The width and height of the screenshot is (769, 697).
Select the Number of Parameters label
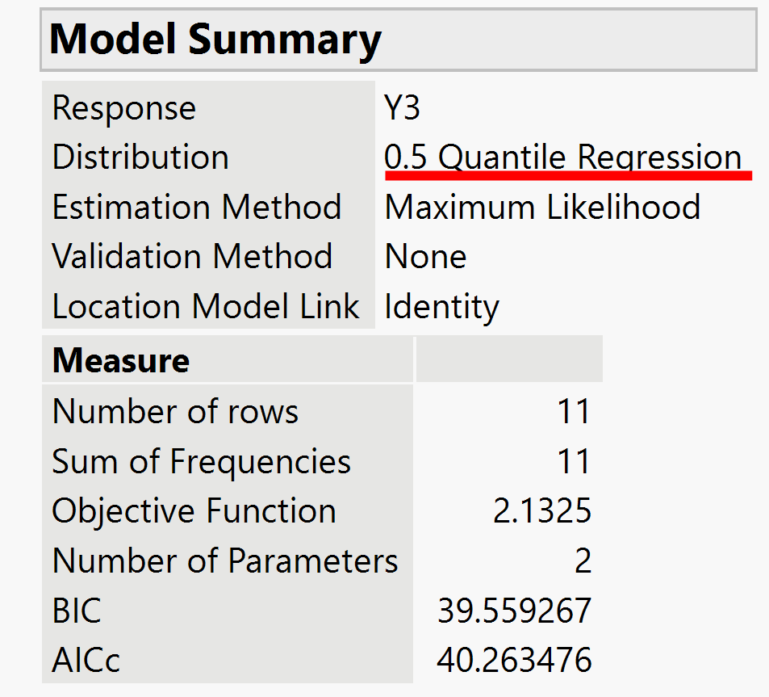(x=225, y=561)
